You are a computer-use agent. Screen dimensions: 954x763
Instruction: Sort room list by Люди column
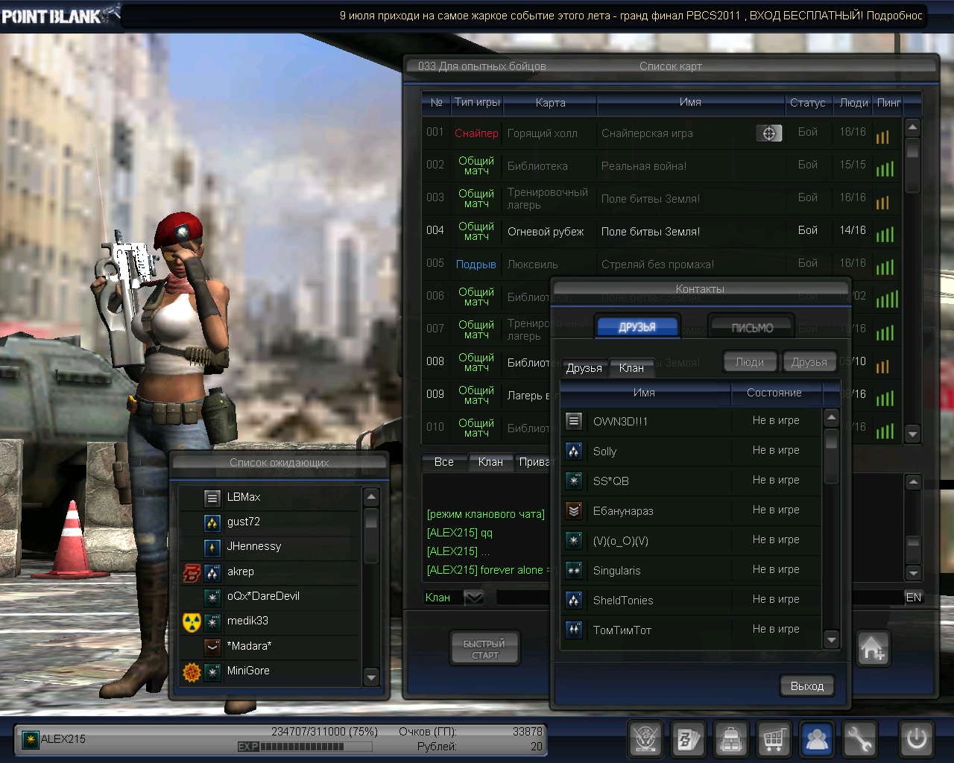coord(853,103)
